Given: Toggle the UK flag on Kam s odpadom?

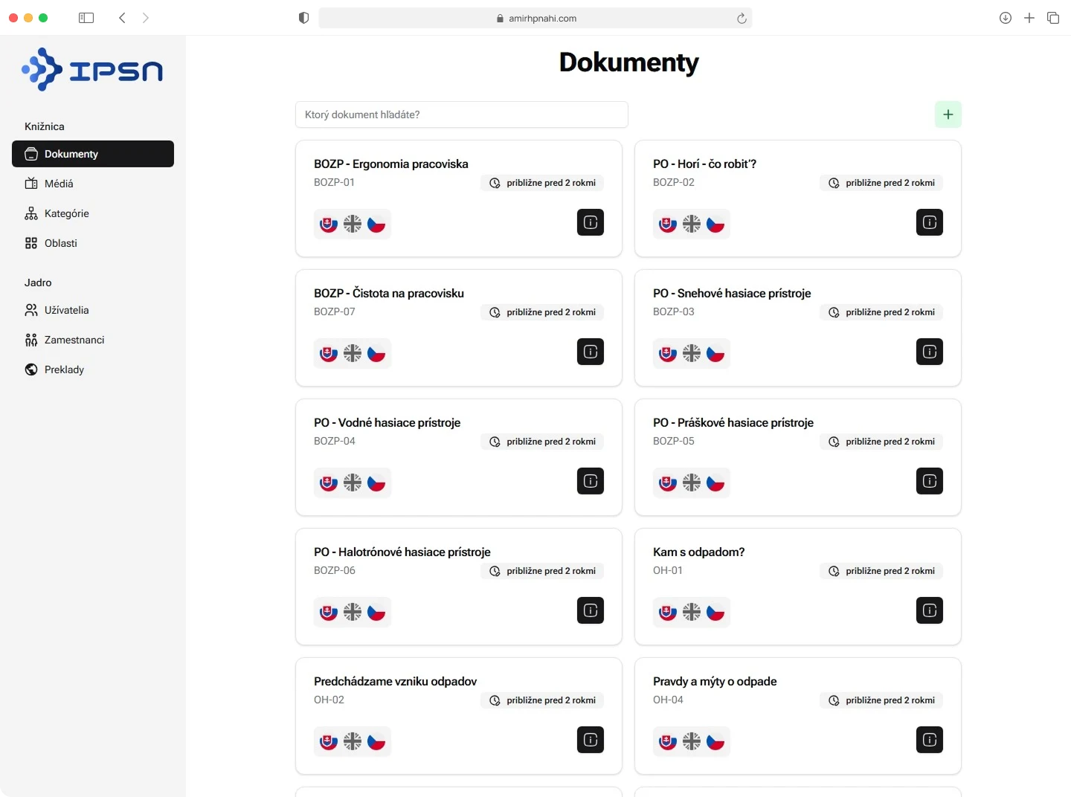Looking at the screenshot, I should click(x=692, y=612).
